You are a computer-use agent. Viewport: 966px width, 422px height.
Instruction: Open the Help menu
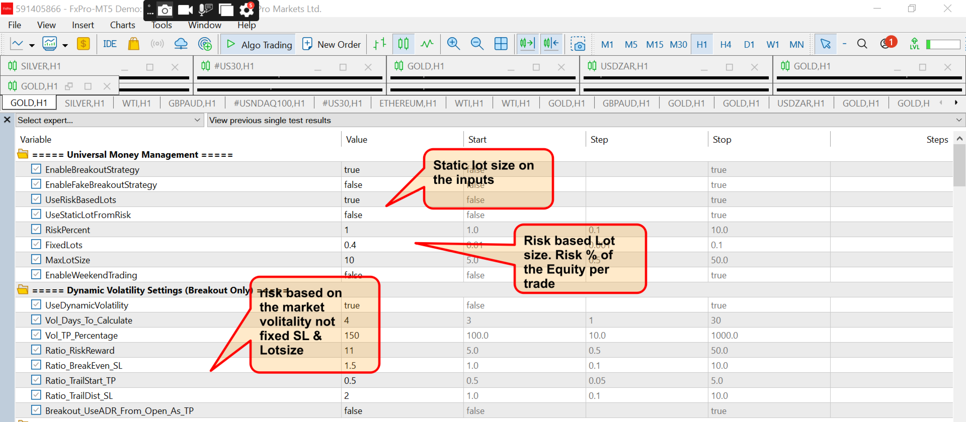pos(247,25)
